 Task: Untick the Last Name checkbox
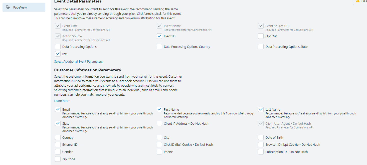(x=261, y=109)
